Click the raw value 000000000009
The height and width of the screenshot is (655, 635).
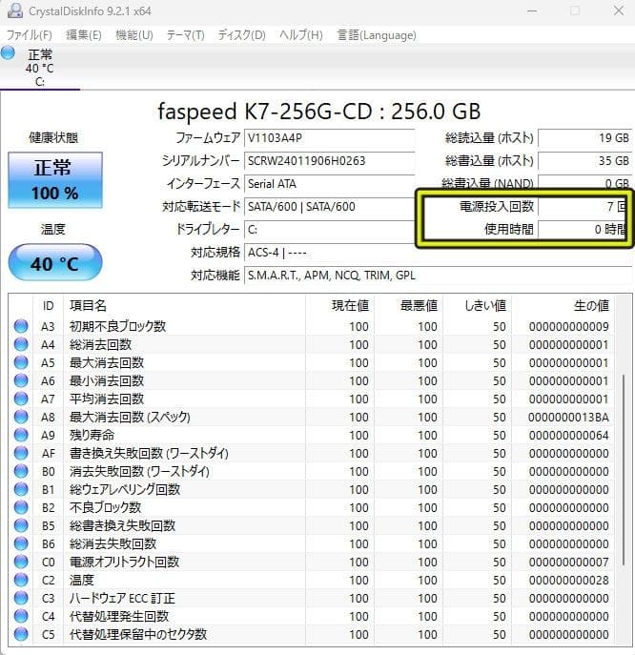[x=568, y=326]
